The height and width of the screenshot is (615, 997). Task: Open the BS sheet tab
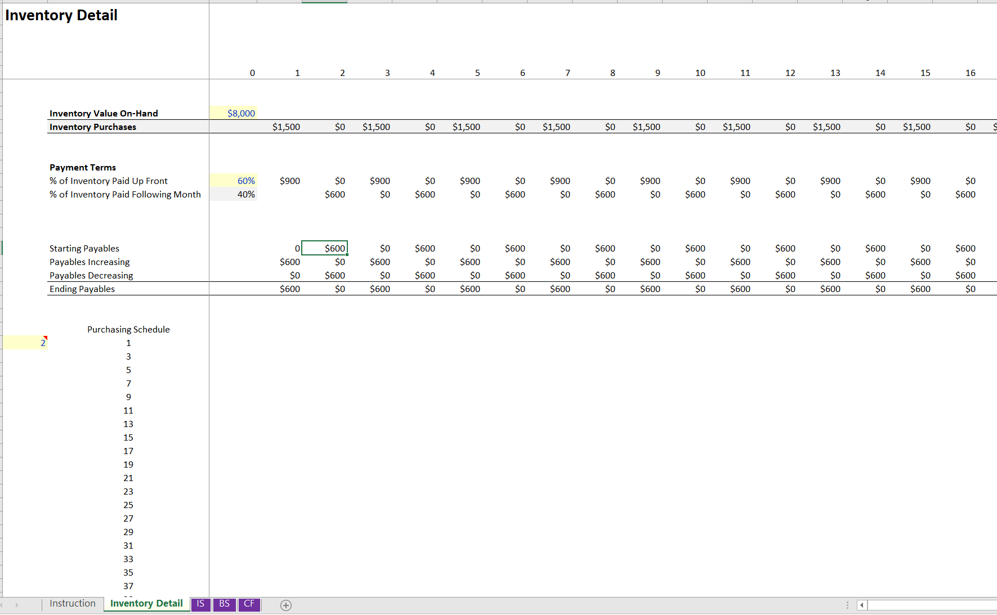224,604
